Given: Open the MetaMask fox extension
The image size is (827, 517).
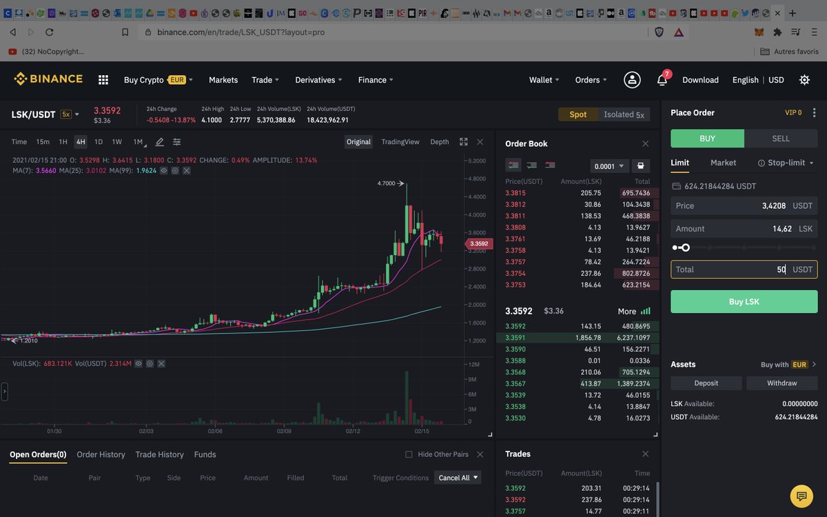Looking at the screenshot, I should [x=759, y=32].
